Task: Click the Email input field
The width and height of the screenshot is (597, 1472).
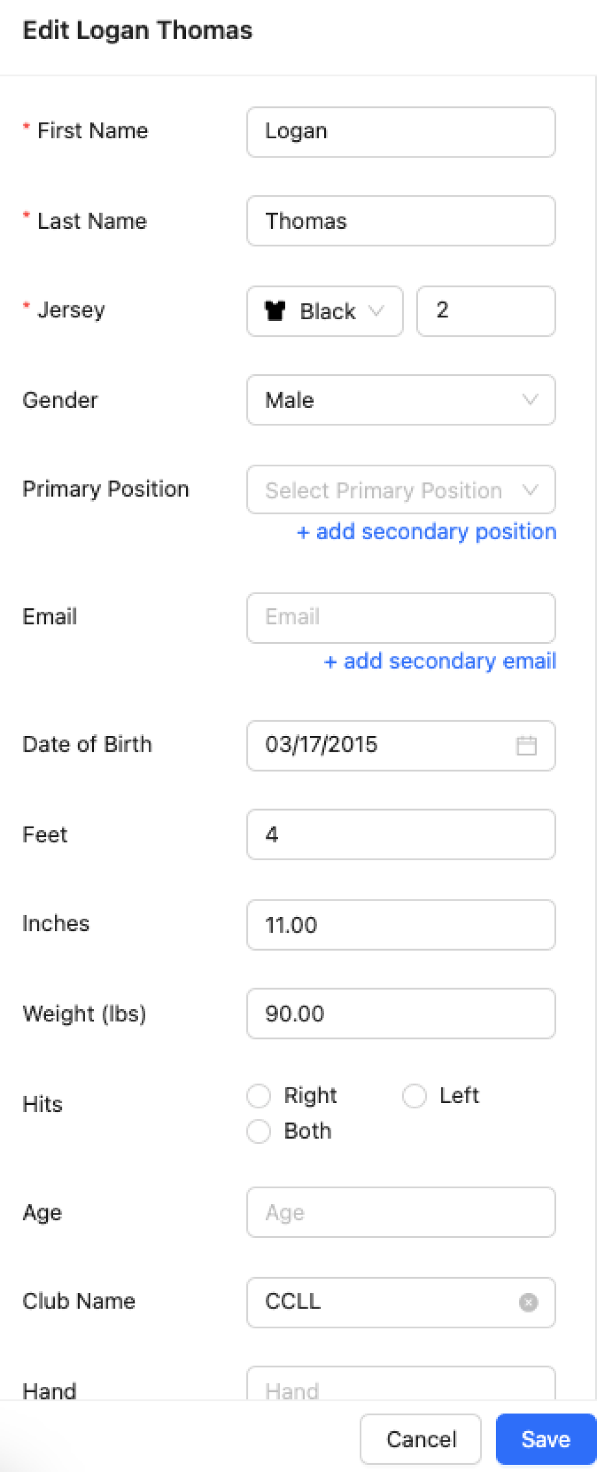Action: tap(401, 618)
